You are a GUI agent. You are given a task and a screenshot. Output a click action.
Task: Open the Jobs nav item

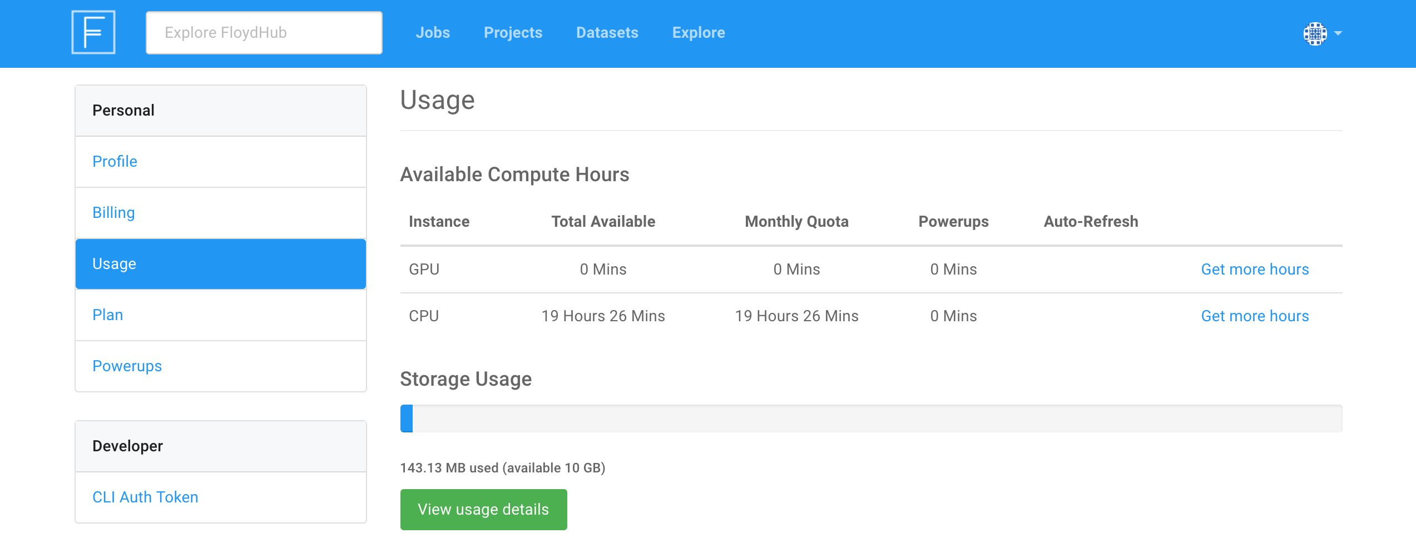[433, 33]
